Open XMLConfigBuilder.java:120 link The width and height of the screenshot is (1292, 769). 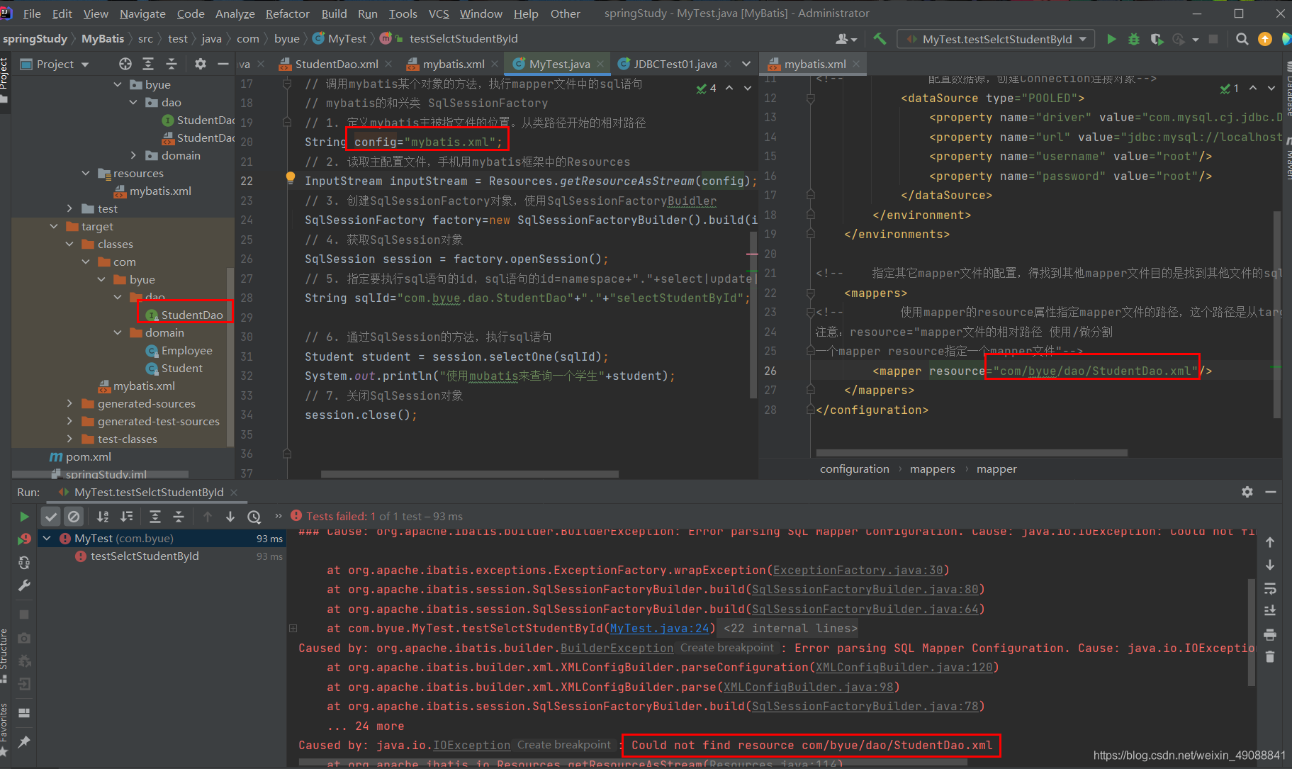[x=904, y=667]
